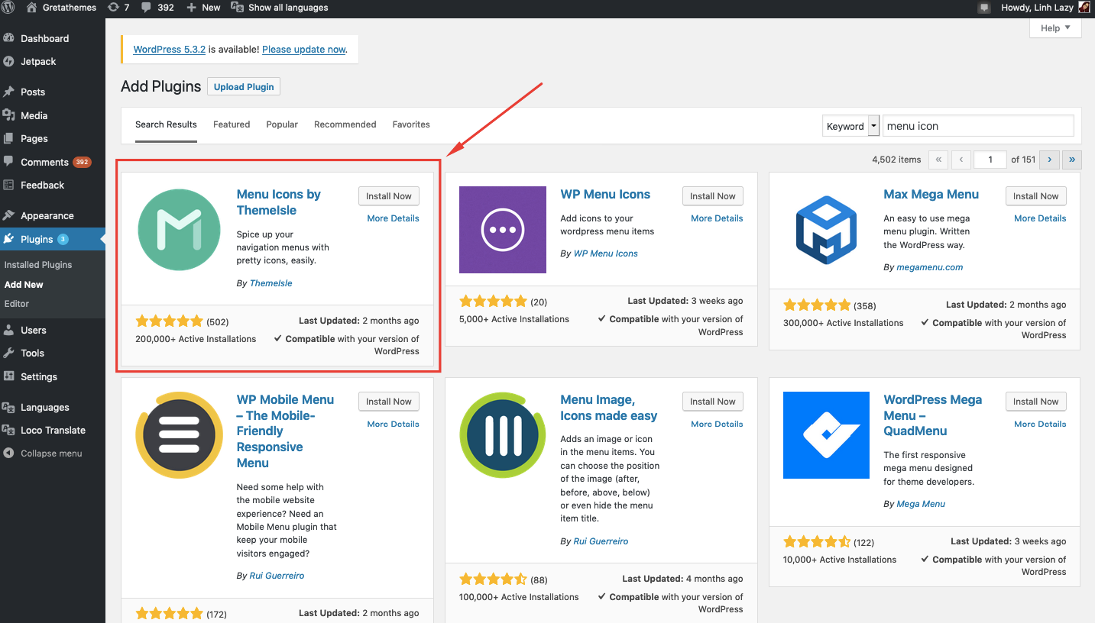
Task: Select Add New under Plugins
Action: click(24, 284)
